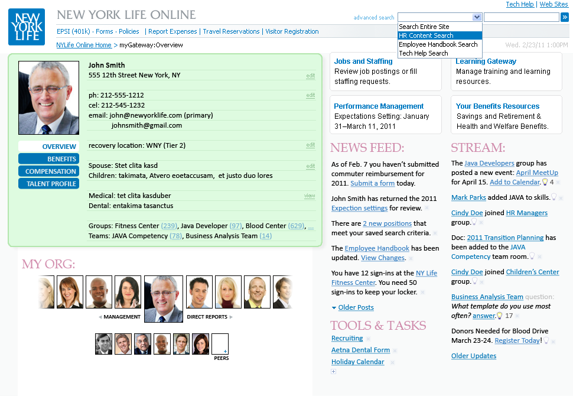
Task: Add a new tool with plus icon
Action: coord(333,372)
